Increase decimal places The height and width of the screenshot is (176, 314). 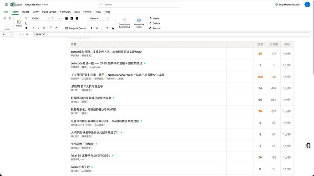pyautogui.click(x=107, y=28)
